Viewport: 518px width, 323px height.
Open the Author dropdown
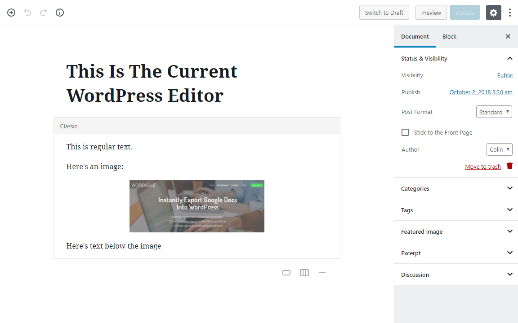[499, 149]
